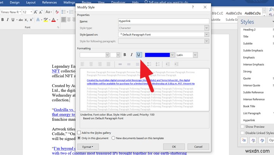The height and width of the screenshot is (155, 274).
Task: Toggle Bold in Modify Style dialog
Action: click(x=125, y=55)
